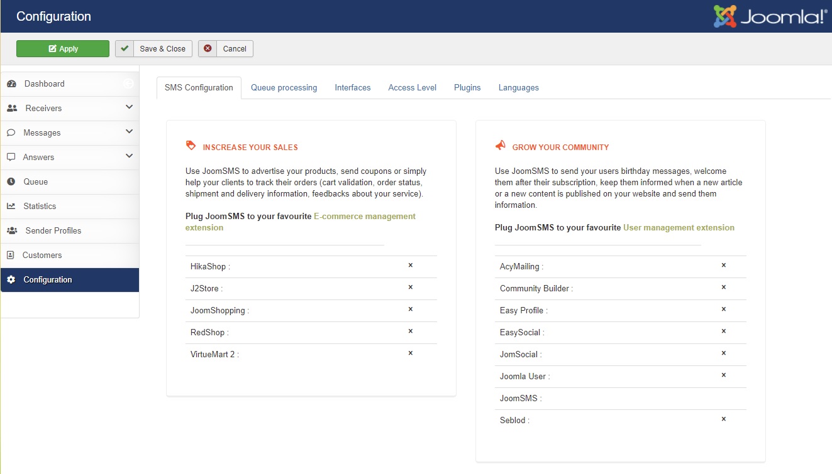Click the x status icon for RedShop

click(411, 331)
